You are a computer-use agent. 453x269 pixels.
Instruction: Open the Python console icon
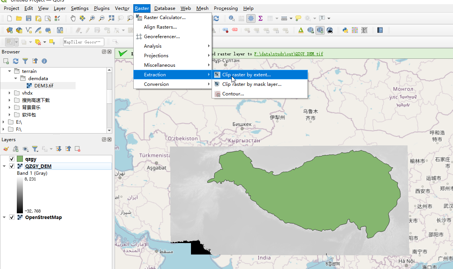click(x=345, y=30)
